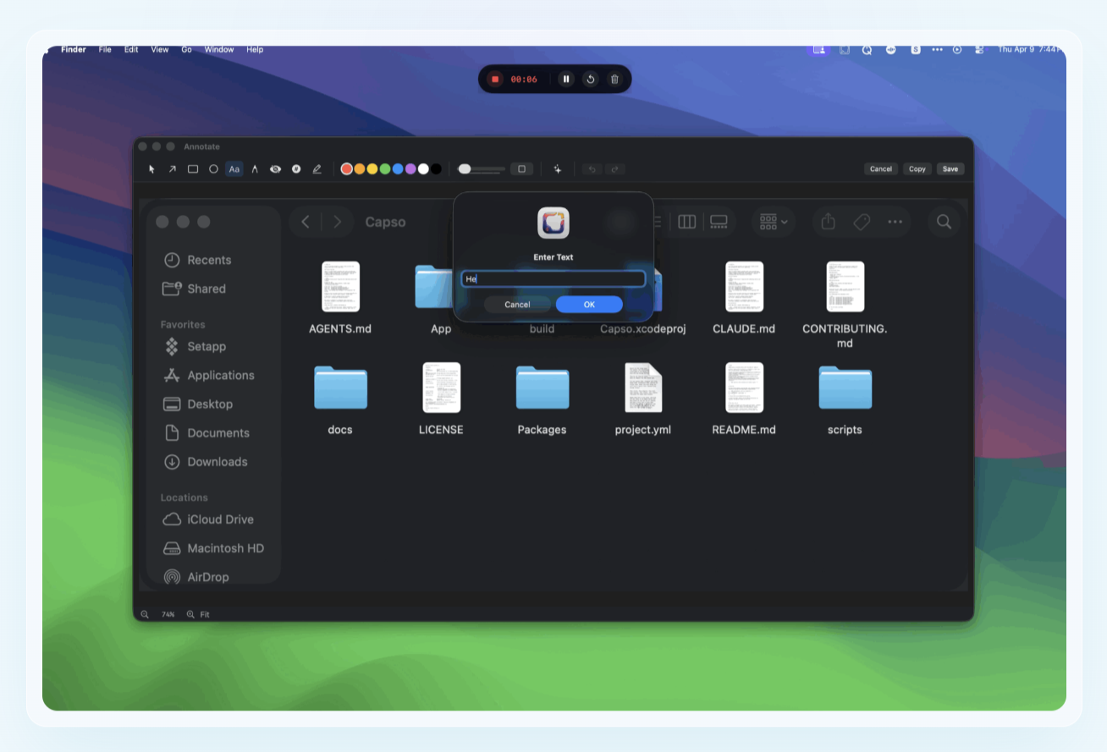Select the numbered counter tool
The image size is (1107, 752).
[x=296, y=169]
